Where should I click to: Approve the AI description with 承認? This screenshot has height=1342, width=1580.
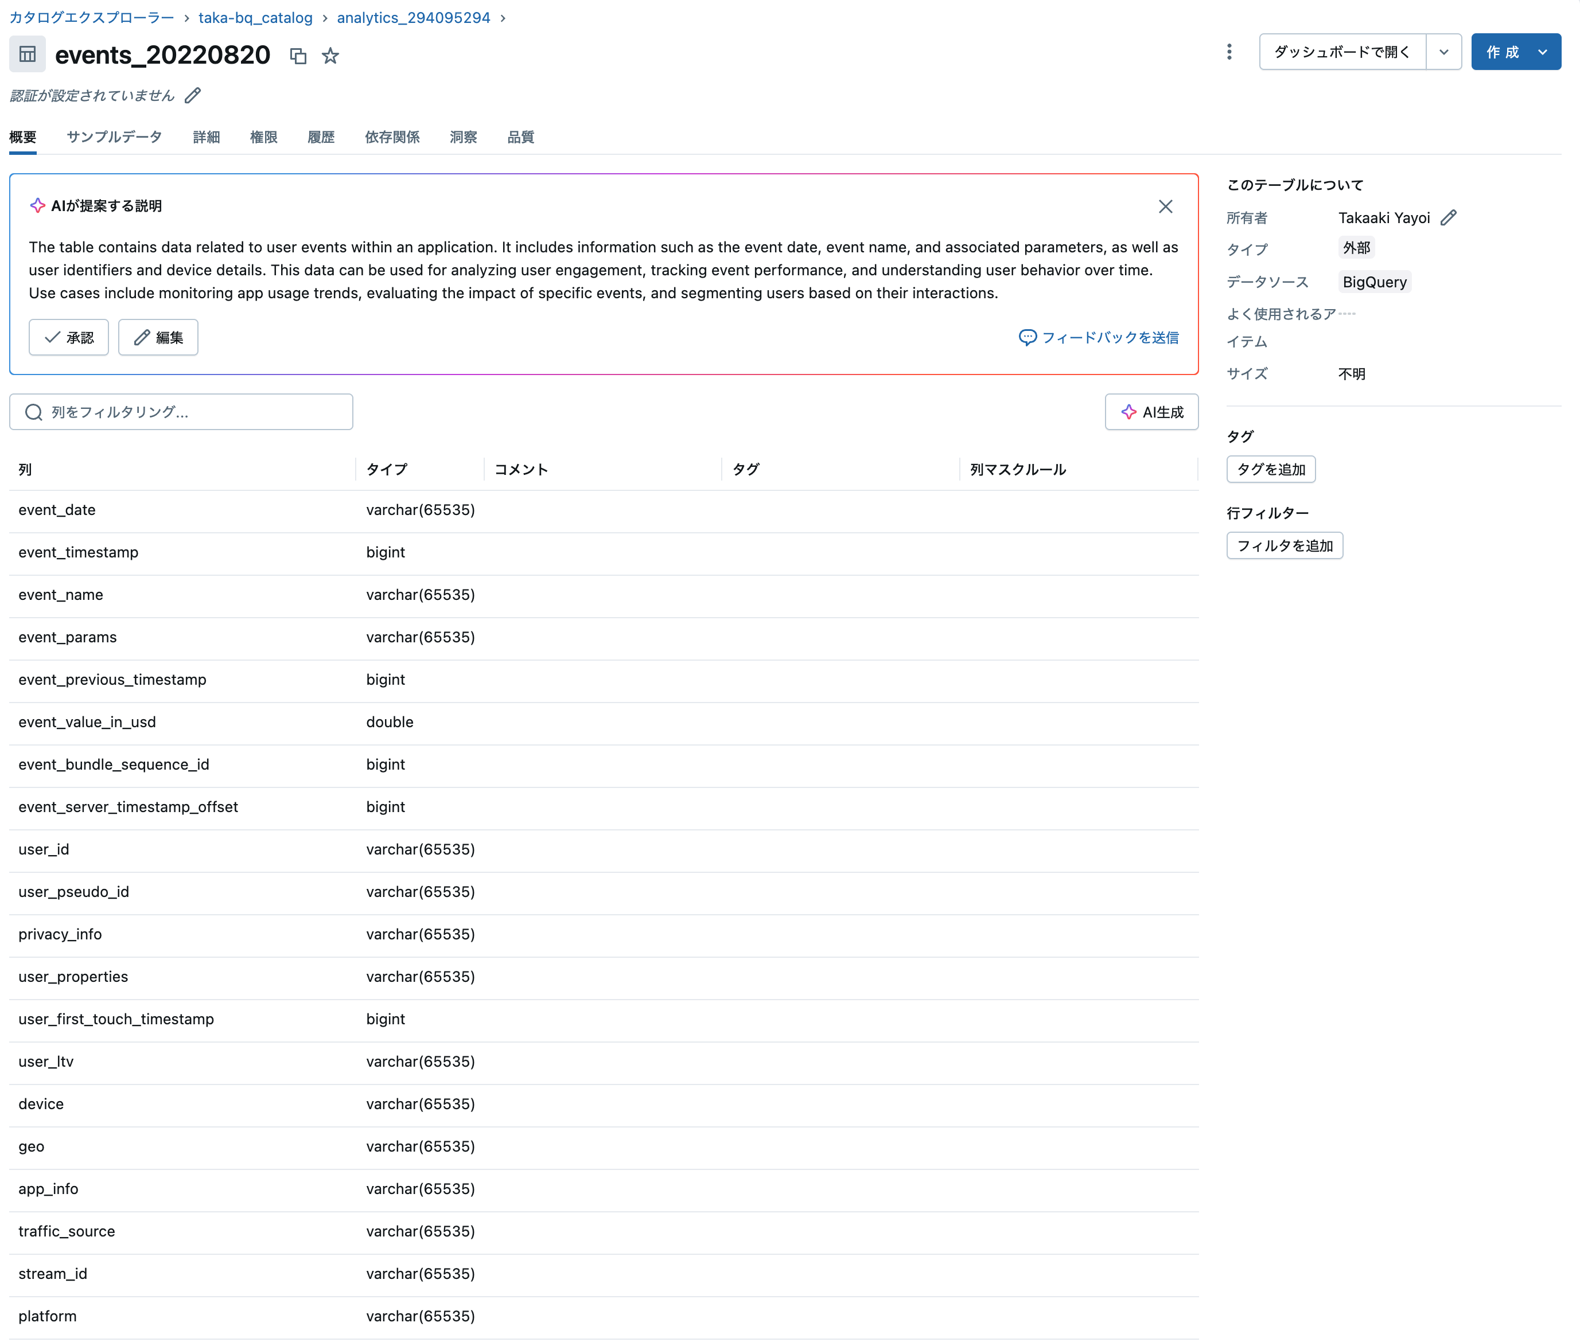tap(68, 337)
